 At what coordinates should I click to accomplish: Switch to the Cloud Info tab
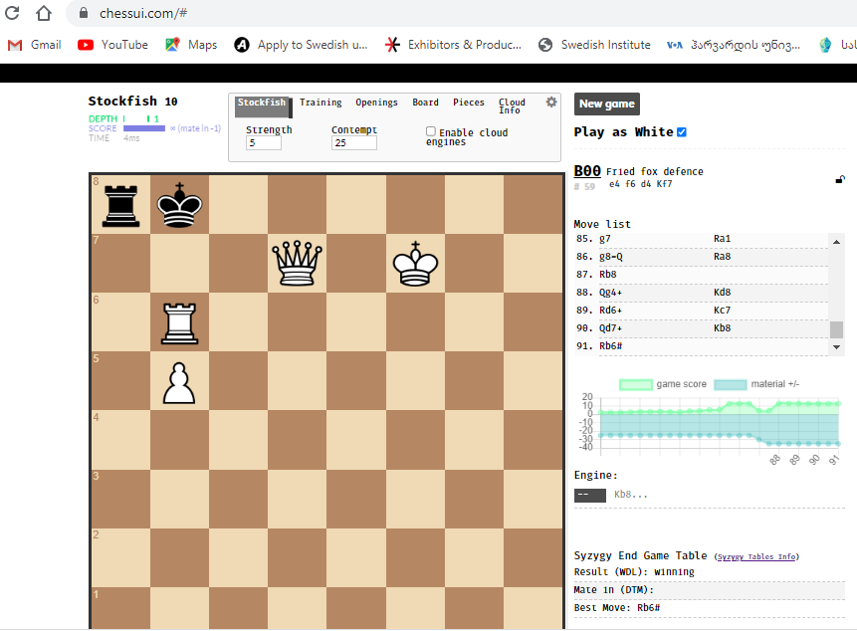tap(512, 105)
